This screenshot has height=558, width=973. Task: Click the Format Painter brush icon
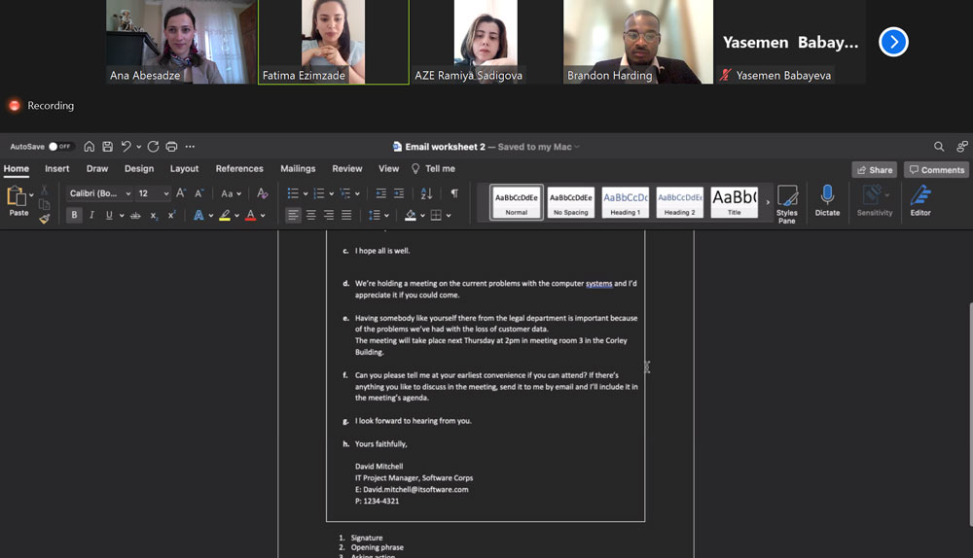(x=44, y=219)
